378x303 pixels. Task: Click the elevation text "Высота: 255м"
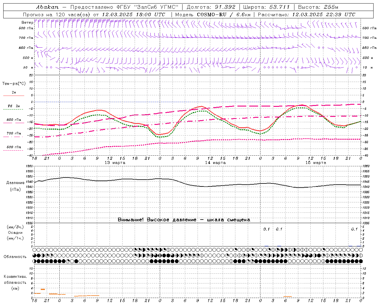[318, 7]
